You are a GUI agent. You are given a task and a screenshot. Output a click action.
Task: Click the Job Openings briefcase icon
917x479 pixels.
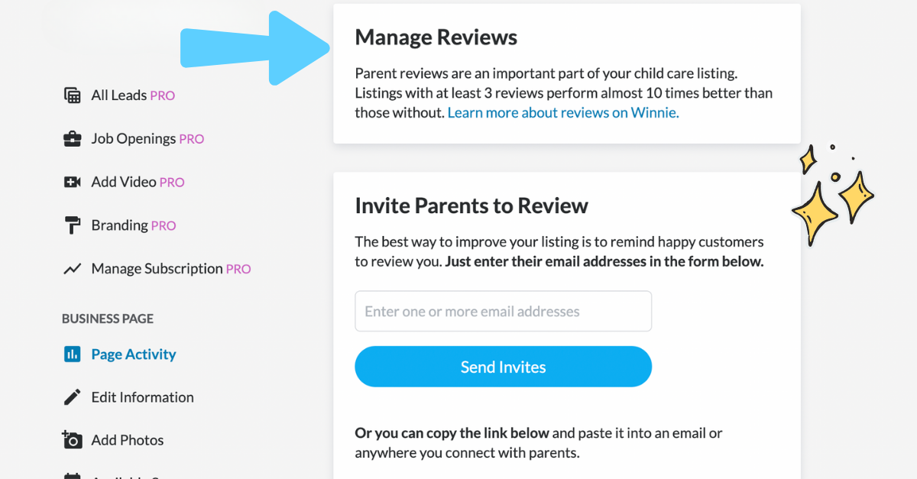coord(73,139)
